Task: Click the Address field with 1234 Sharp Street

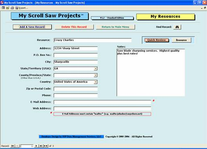Action: [x=76, y=48]
